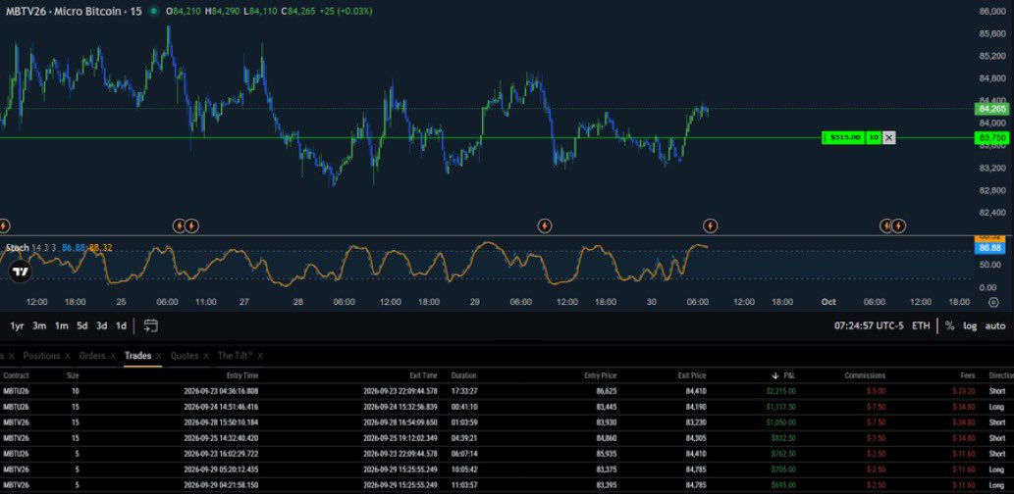Sort by Entry Time column header
Viewport: 1014px width, 494px height.
[242, 375]
